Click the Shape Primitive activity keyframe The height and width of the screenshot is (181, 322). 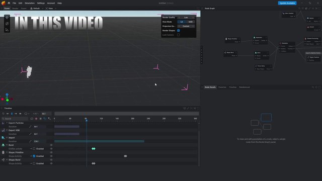(125, 156)
